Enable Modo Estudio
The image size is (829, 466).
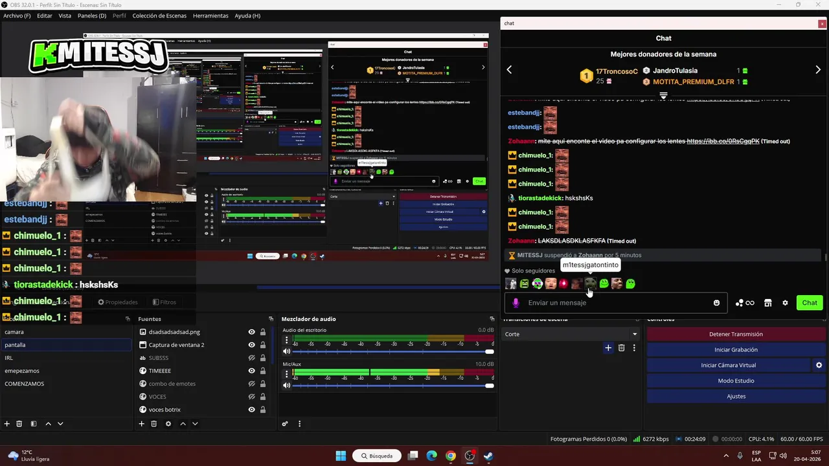point(736,381)
